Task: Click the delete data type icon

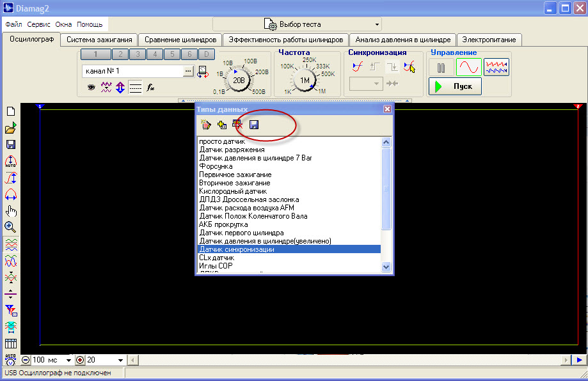Action: pyautogui.click(x=237, y=124)
